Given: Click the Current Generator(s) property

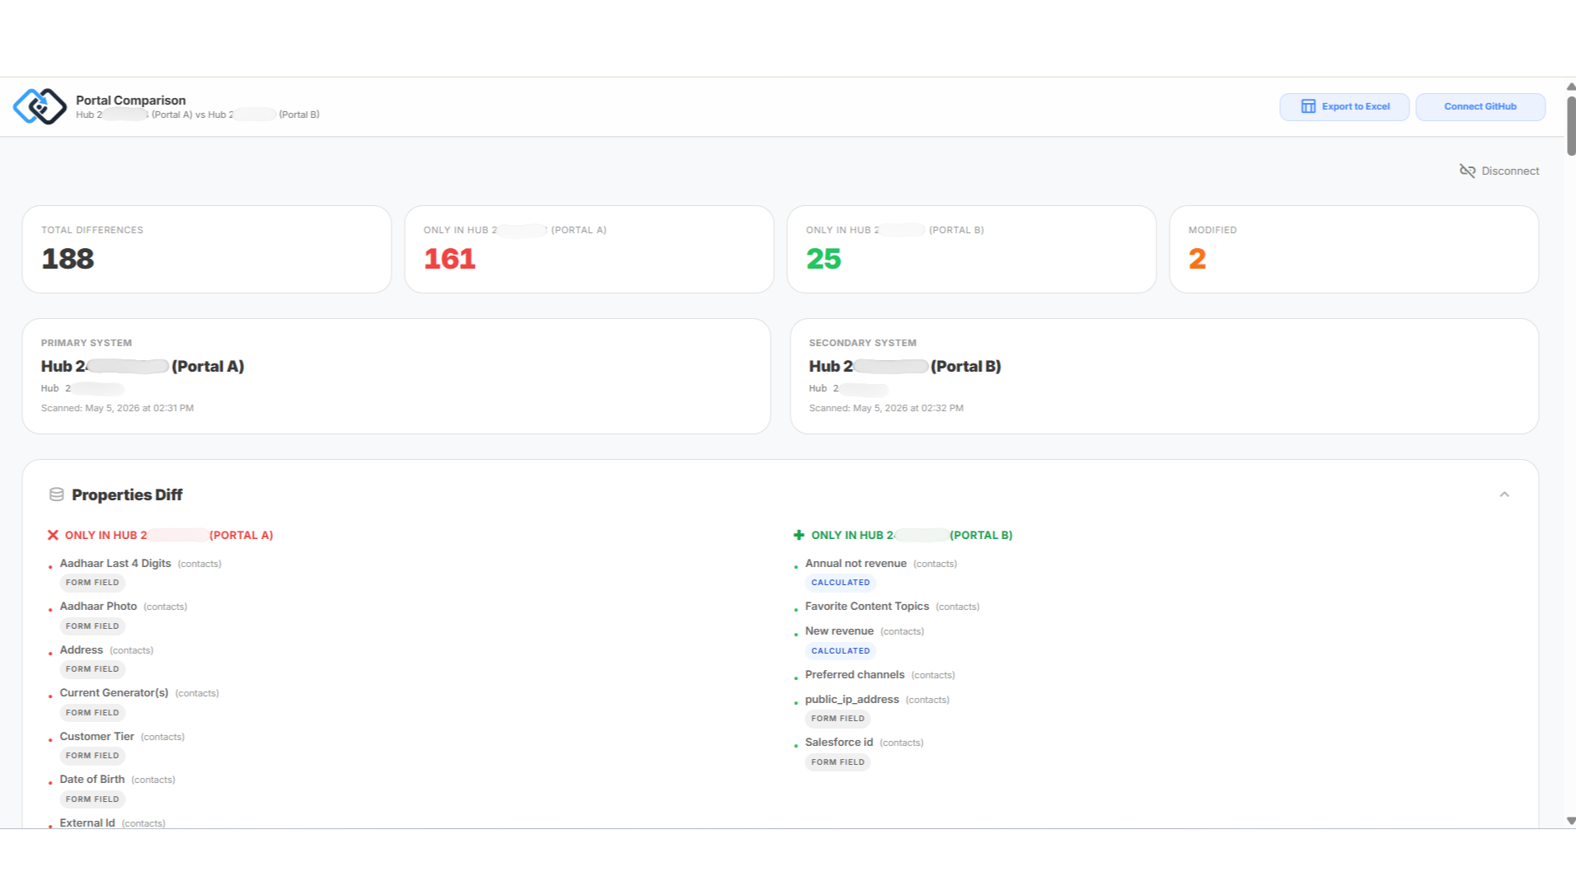Looking at the screenshot, I should (x=114, y=693).
